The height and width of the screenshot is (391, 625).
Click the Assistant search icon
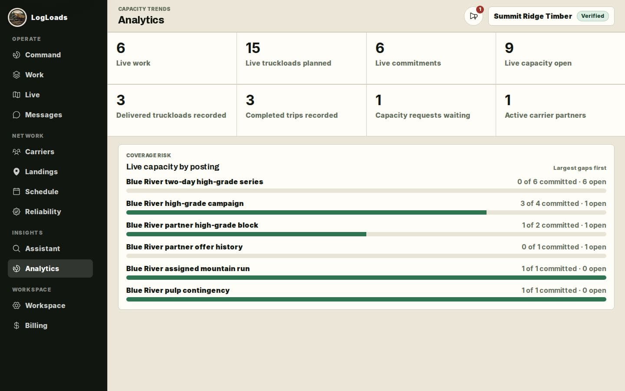pos(16,249)
